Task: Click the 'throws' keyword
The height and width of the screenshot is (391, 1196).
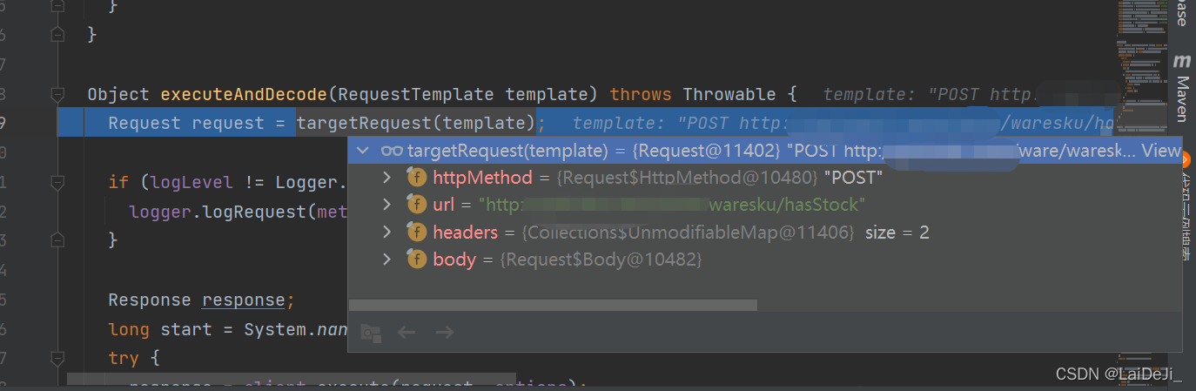Action: pos(640,94)
